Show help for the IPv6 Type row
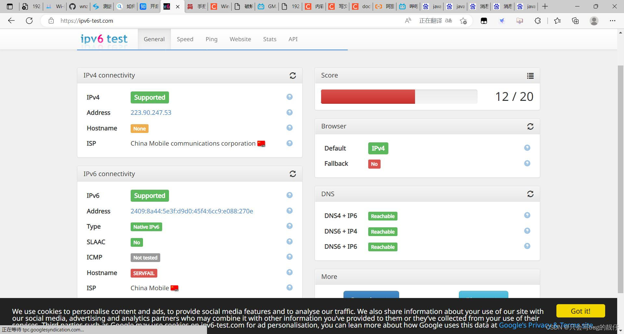624x334 pixels. tap(290, 226)
